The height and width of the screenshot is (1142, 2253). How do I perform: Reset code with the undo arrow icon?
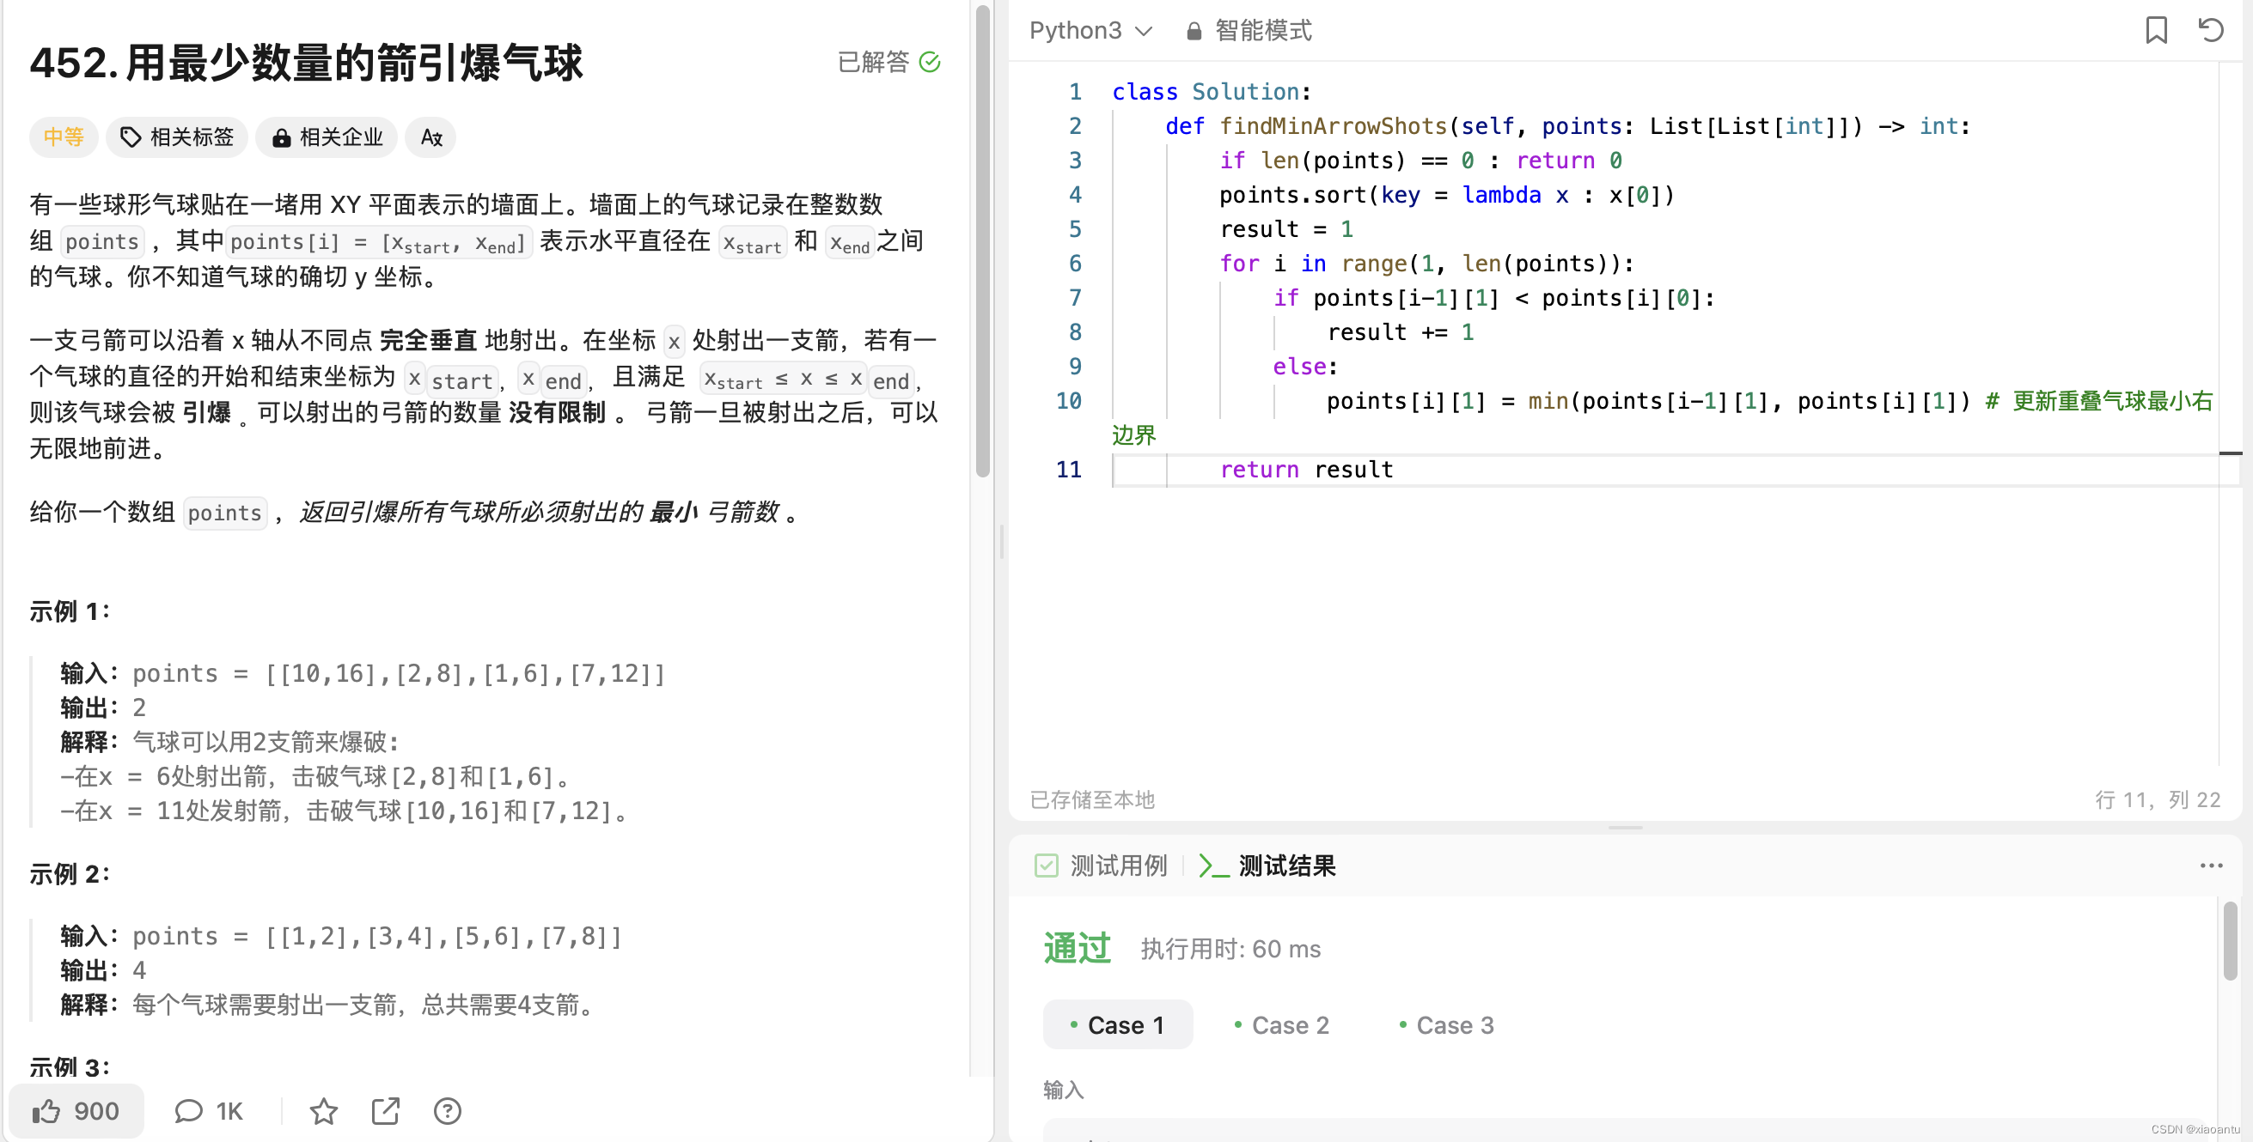pyautogui.click(x=2210, y=31)
